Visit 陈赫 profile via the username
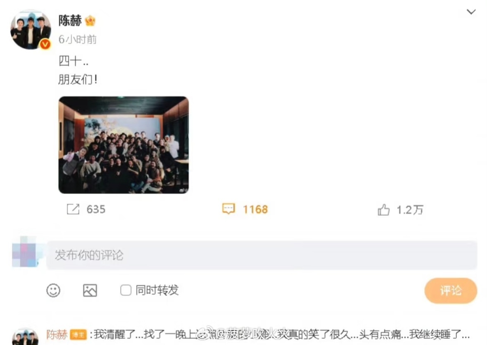 click(70, 21)
